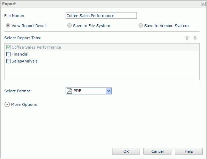
Task: Open Help for the Export dialog
Action: coord(189,151)
